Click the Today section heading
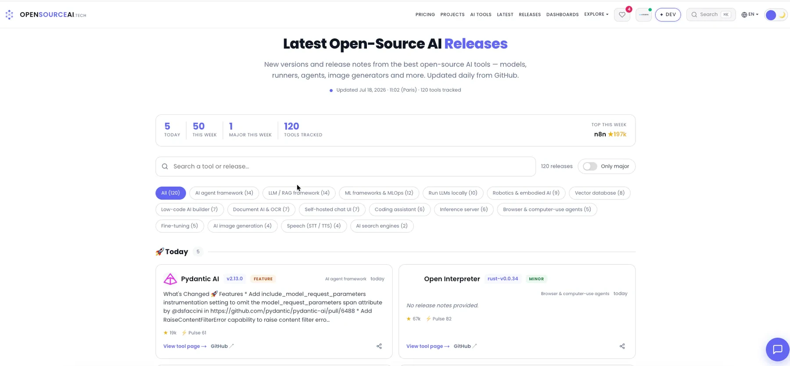Screen dimensions: 790x366 172,252
